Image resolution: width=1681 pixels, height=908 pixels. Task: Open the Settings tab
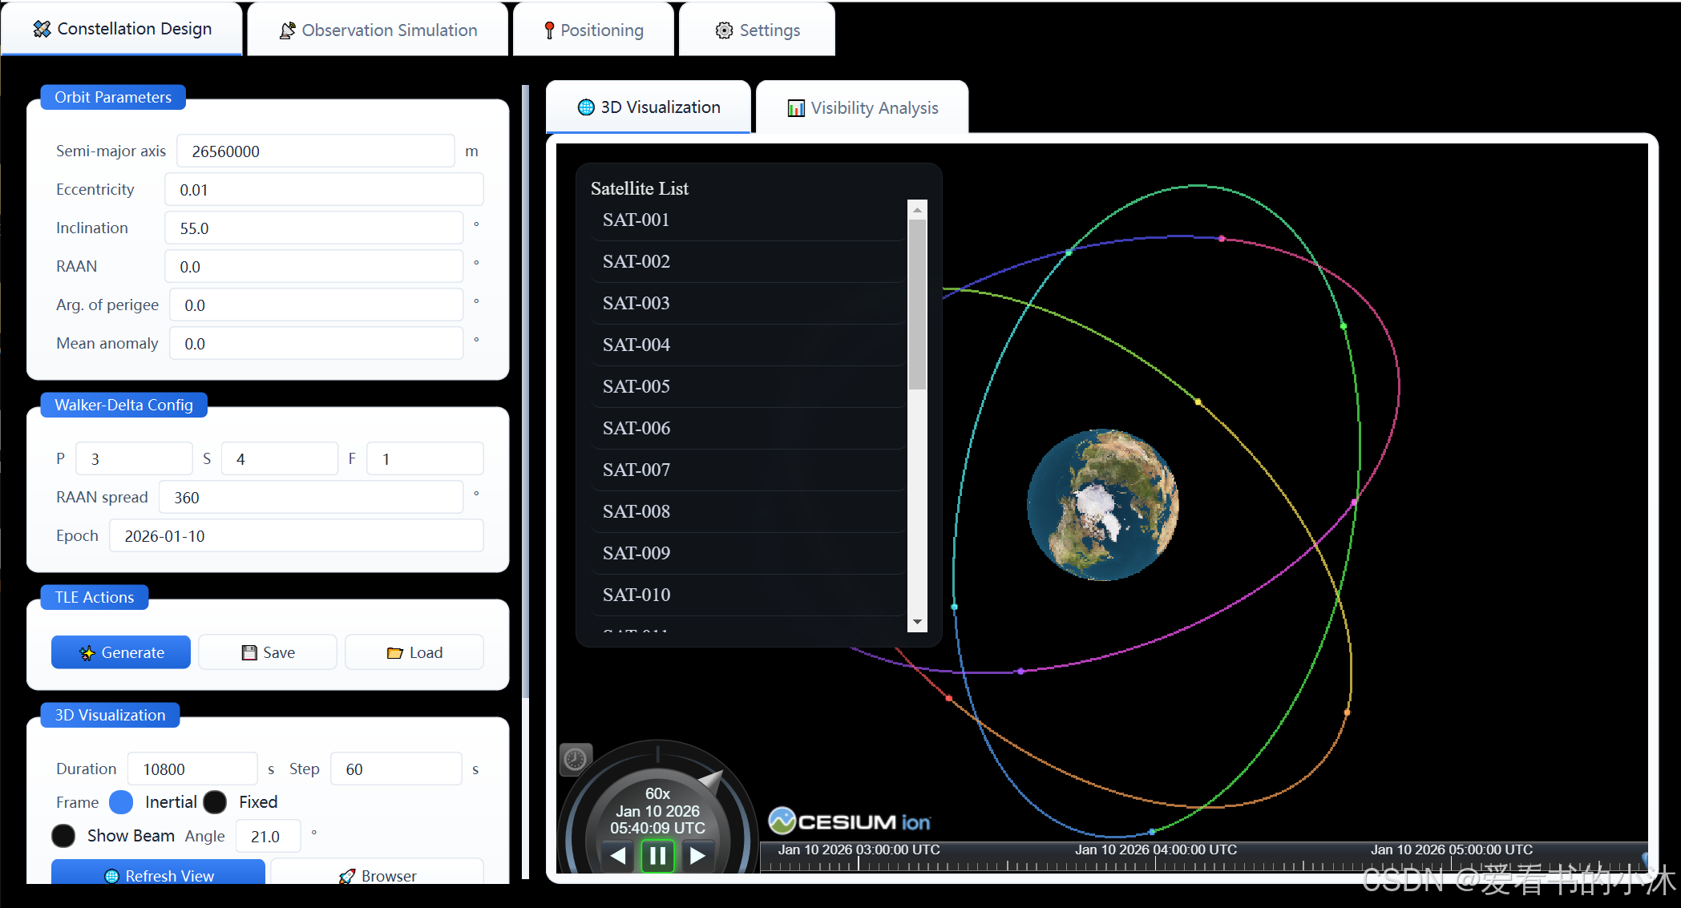tap(757, 30)
